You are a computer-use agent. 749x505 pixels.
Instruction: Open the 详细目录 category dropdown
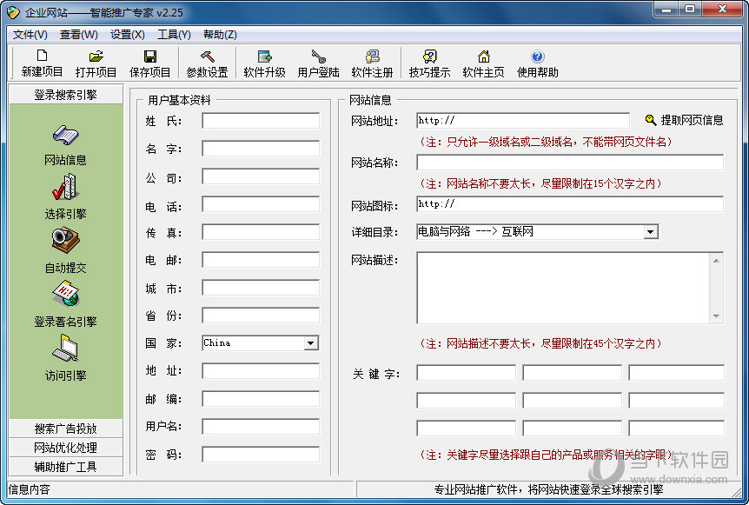[650, 232]
